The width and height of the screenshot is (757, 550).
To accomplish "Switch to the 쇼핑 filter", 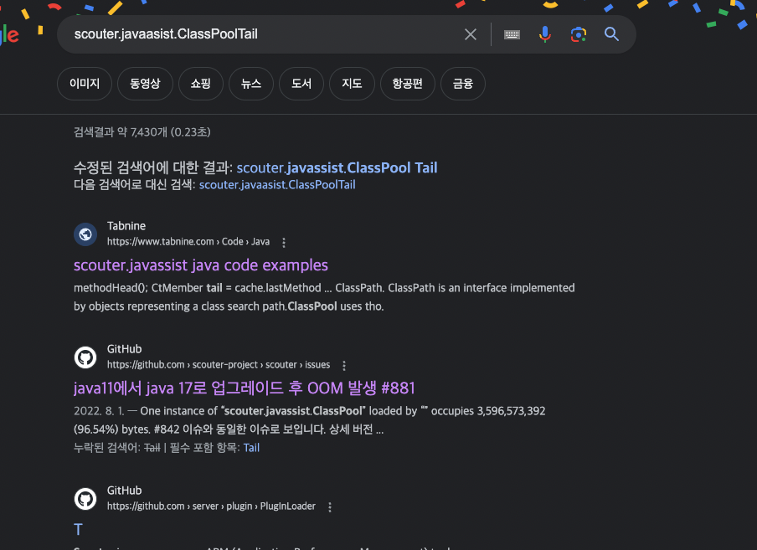I will (x=201, y=84).
